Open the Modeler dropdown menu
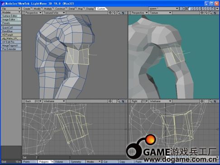 (11, 12)
